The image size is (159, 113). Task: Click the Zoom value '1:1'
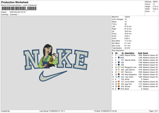154,11
